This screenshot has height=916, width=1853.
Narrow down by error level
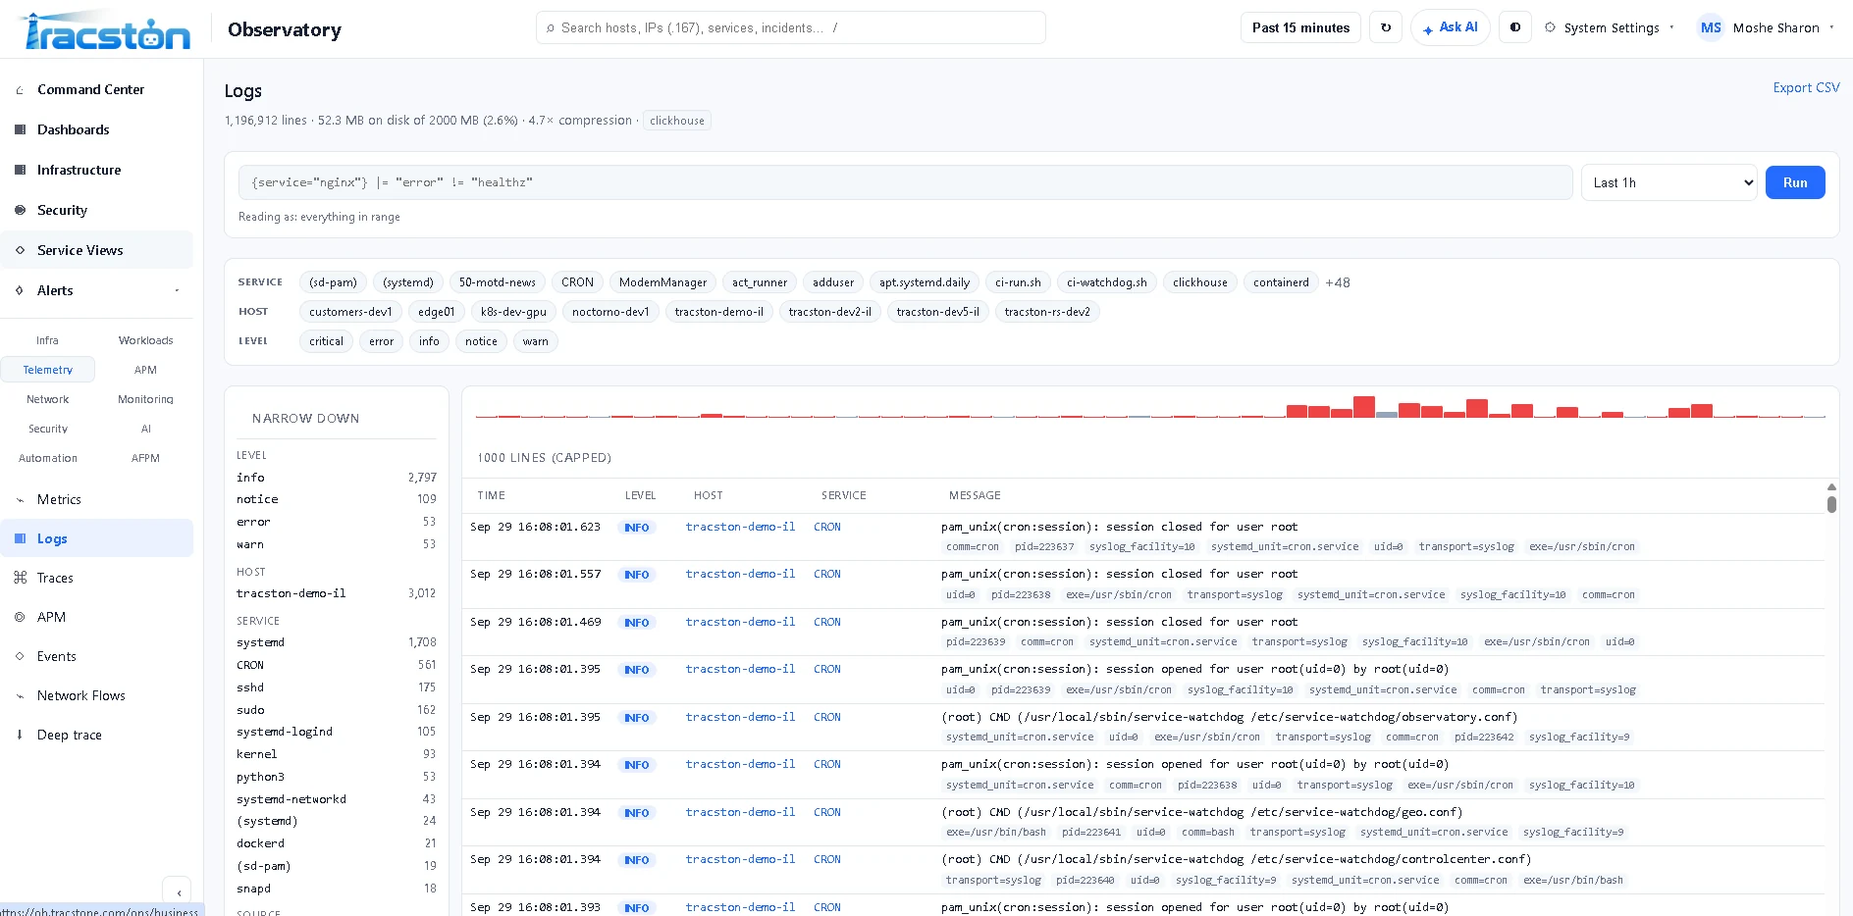(336, 522)
